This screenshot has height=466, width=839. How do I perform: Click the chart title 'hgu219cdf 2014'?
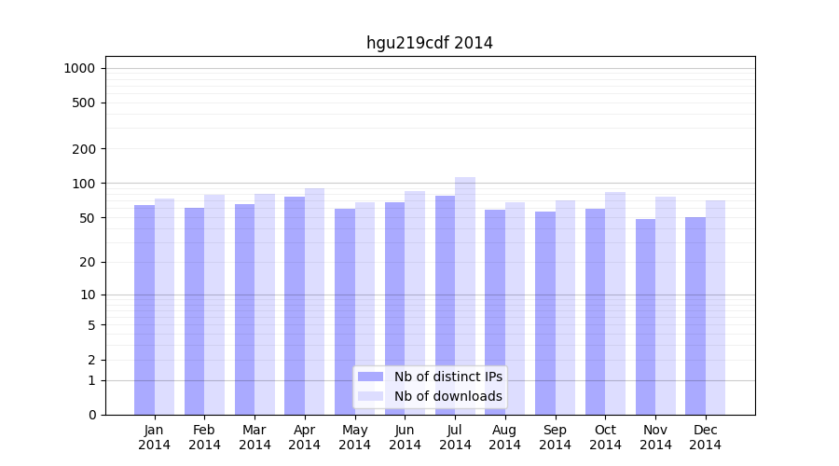coord(430,43)
